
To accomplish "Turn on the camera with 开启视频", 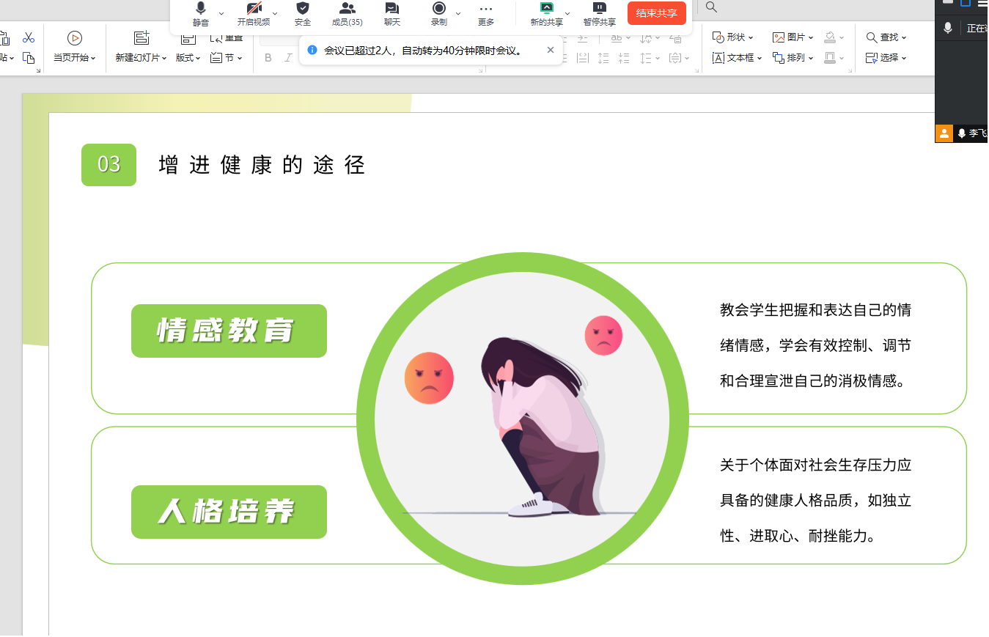I will 254,14.
